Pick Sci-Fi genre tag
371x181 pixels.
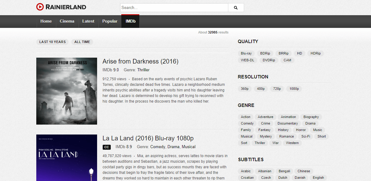click(306, 136)
